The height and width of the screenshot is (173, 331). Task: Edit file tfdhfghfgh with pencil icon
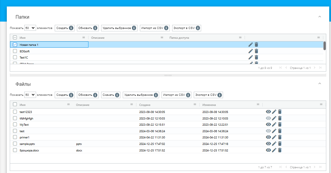274,118
